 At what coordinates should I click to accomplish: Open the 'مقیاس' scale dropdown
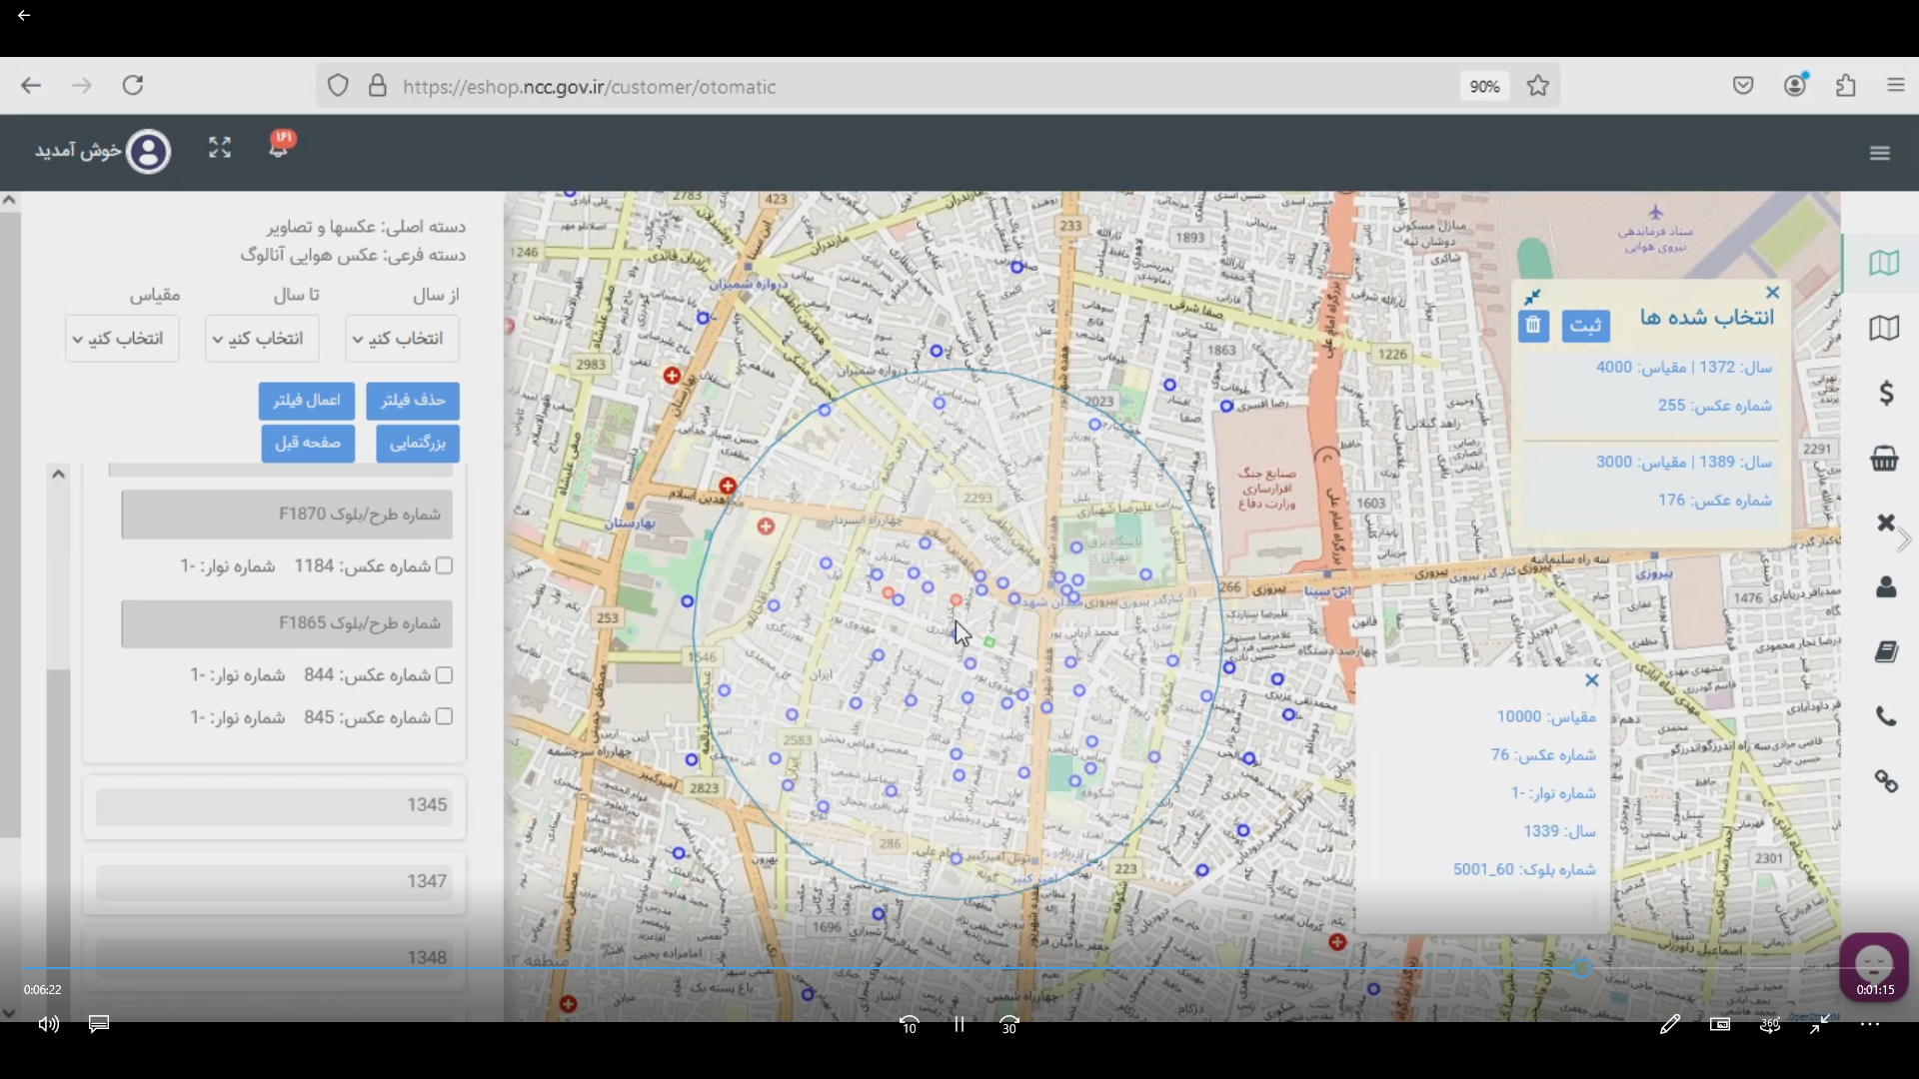pyautogui.click(x=122, y=339)
